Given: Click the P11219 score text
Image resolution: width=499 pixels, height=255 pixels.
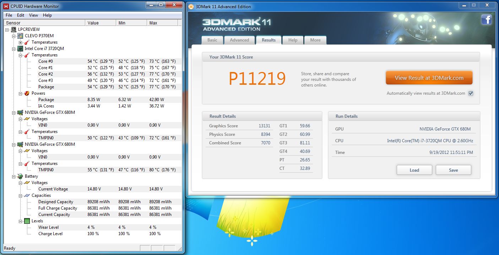Looking at the screenshot, I should 257,78.
